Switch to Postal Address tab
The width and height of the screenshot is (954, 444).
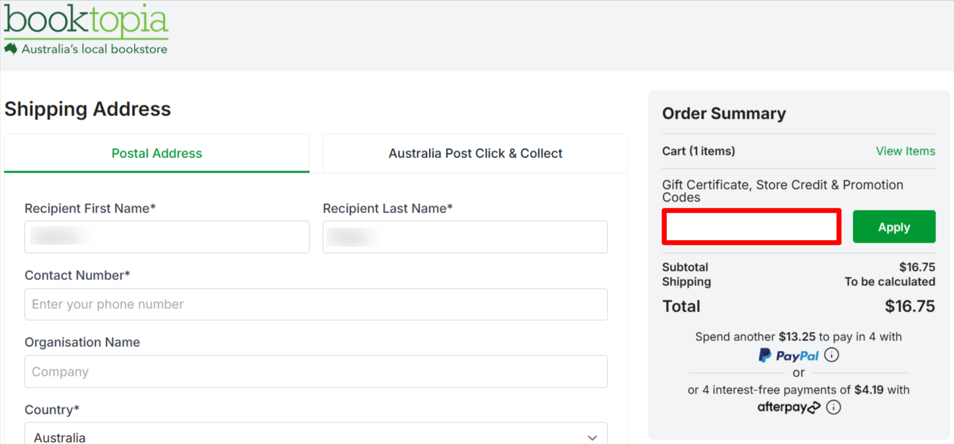[x=157, y=153]
